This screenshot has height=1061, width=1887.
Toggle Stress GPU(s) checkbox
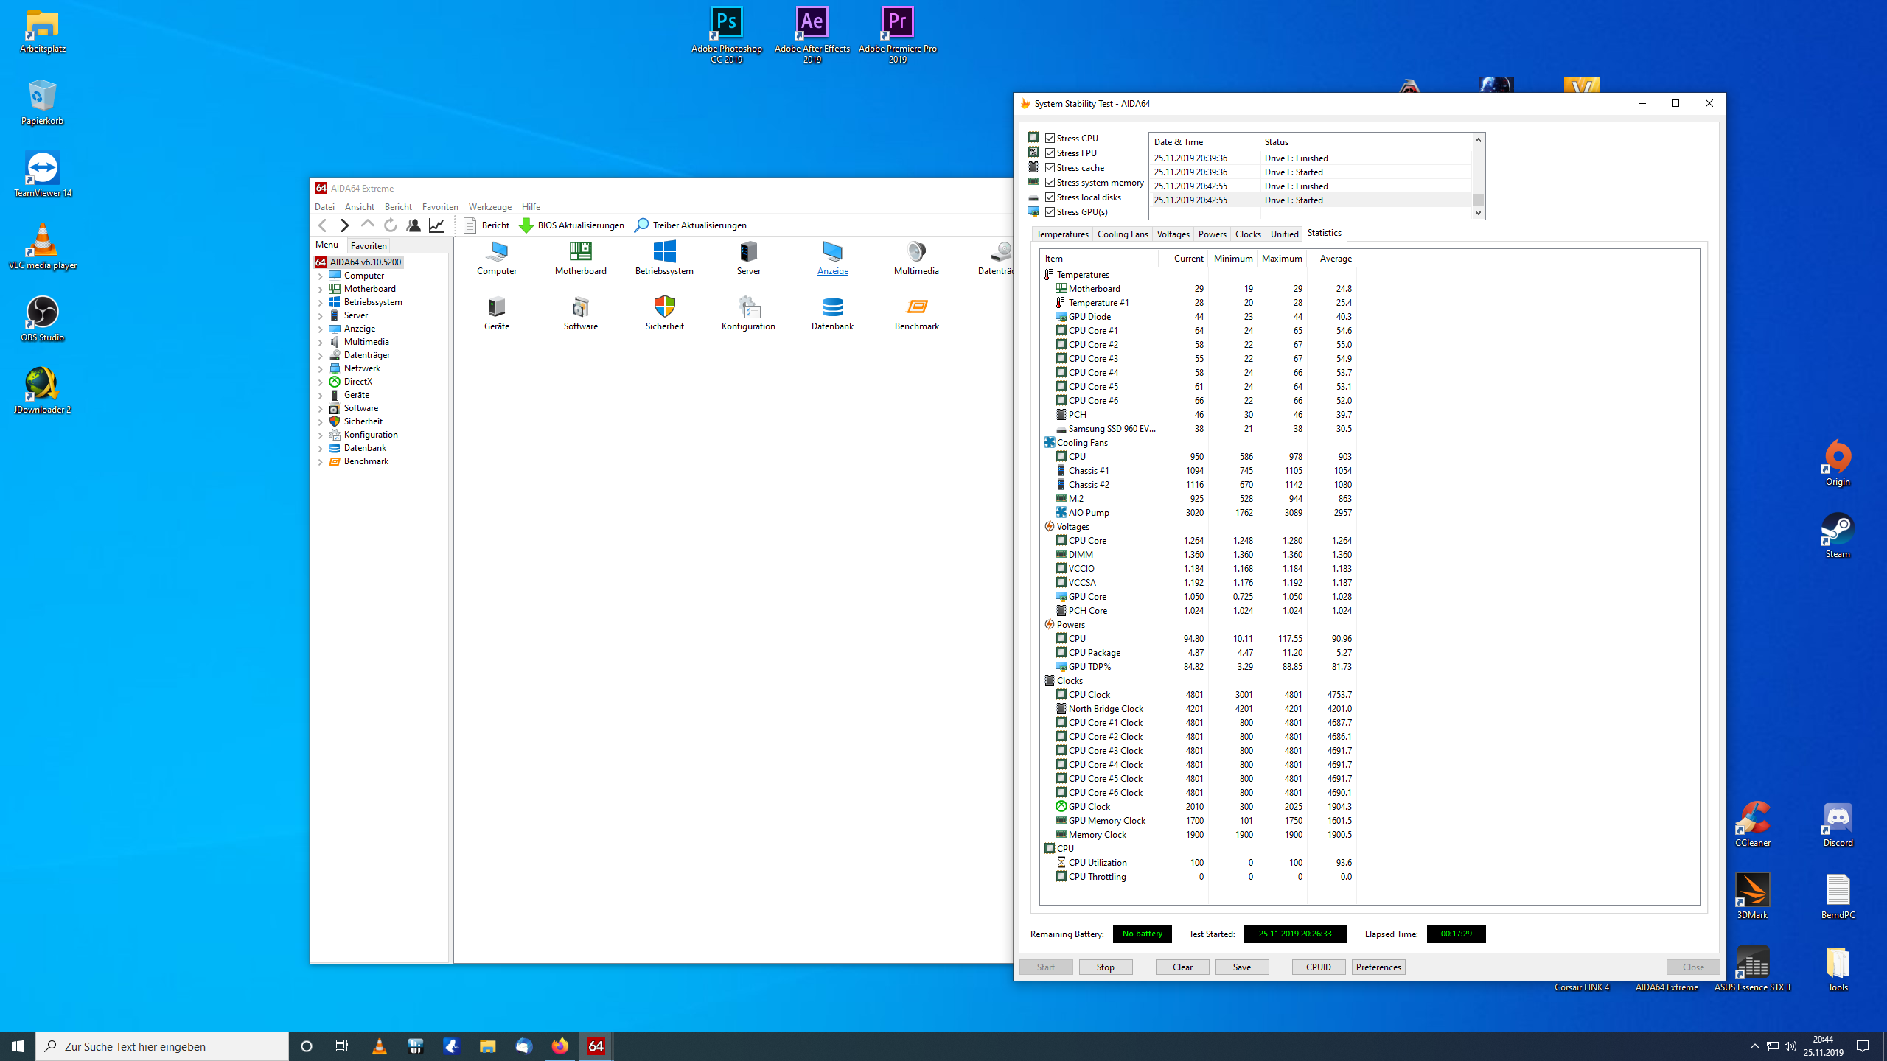pos(1050,211)
